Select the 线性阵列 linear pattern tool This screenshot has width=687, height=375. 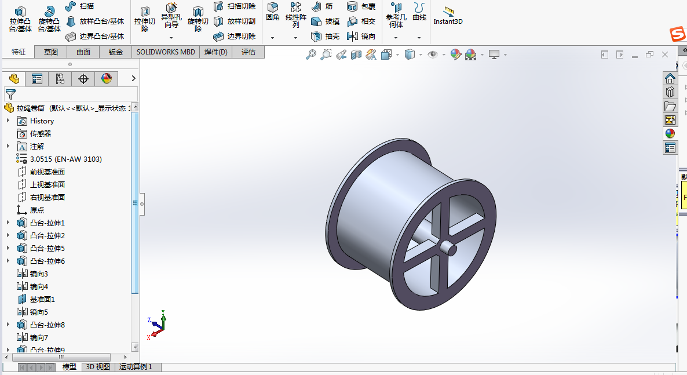pos(296,15)
